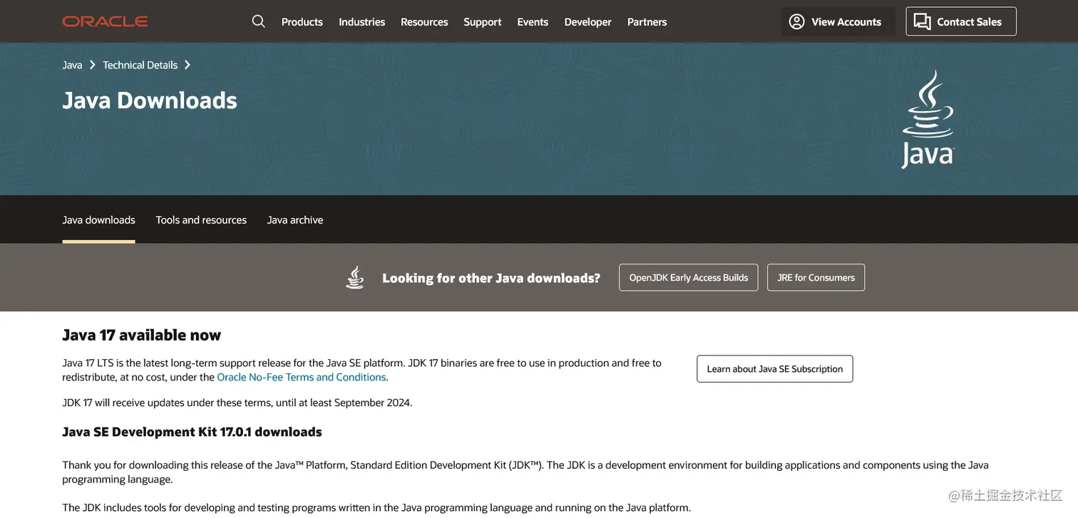This screenshot has width=1078, height=518.
Task: Open the Industries menu
Action: (361, 22)
